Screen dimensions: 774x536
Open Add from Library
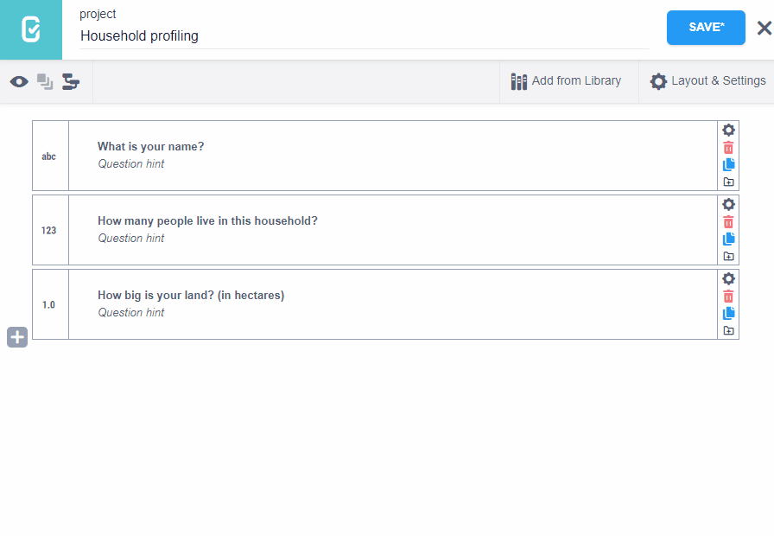point(568,80)
